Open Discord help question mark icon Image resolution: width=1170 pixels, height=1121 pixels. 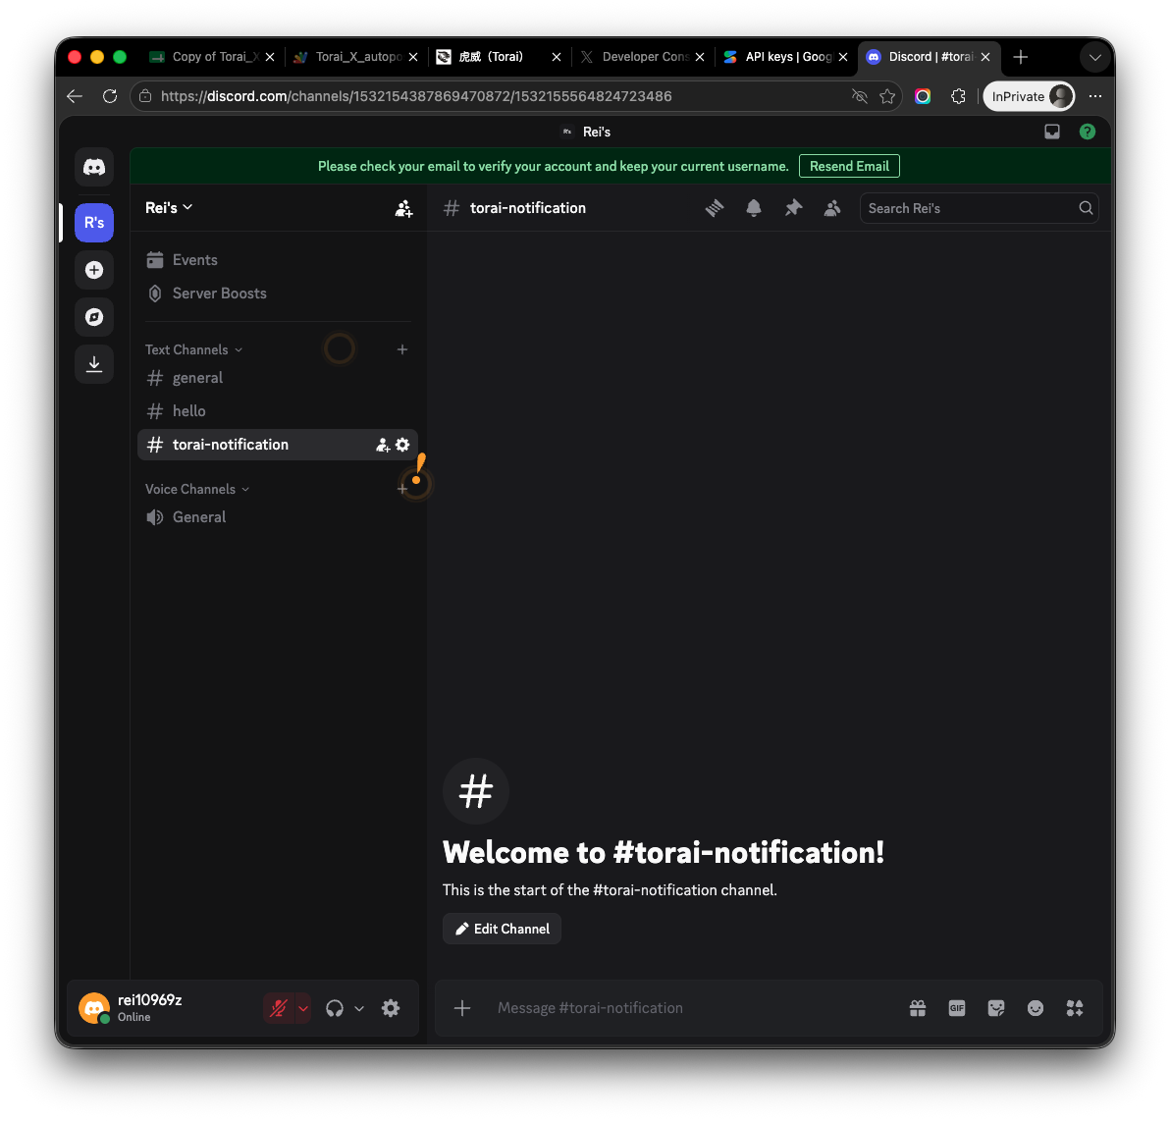point(1088,133)
